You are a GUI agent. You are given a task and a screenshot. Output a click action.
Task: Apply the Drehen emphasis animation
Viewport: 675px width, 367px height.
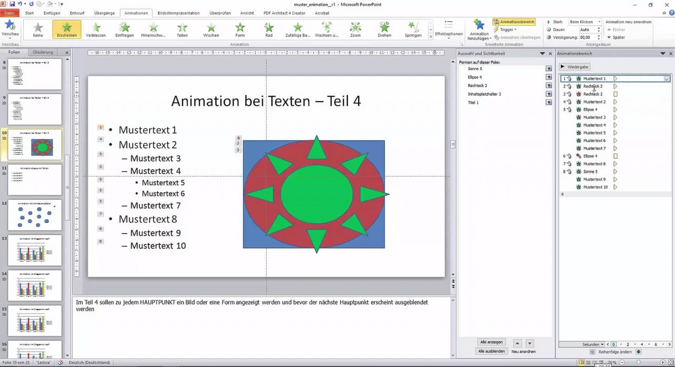(x=384, y=29)
